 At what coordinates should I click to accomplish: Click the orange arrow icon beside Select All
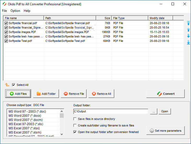click(x=7, y=85)
